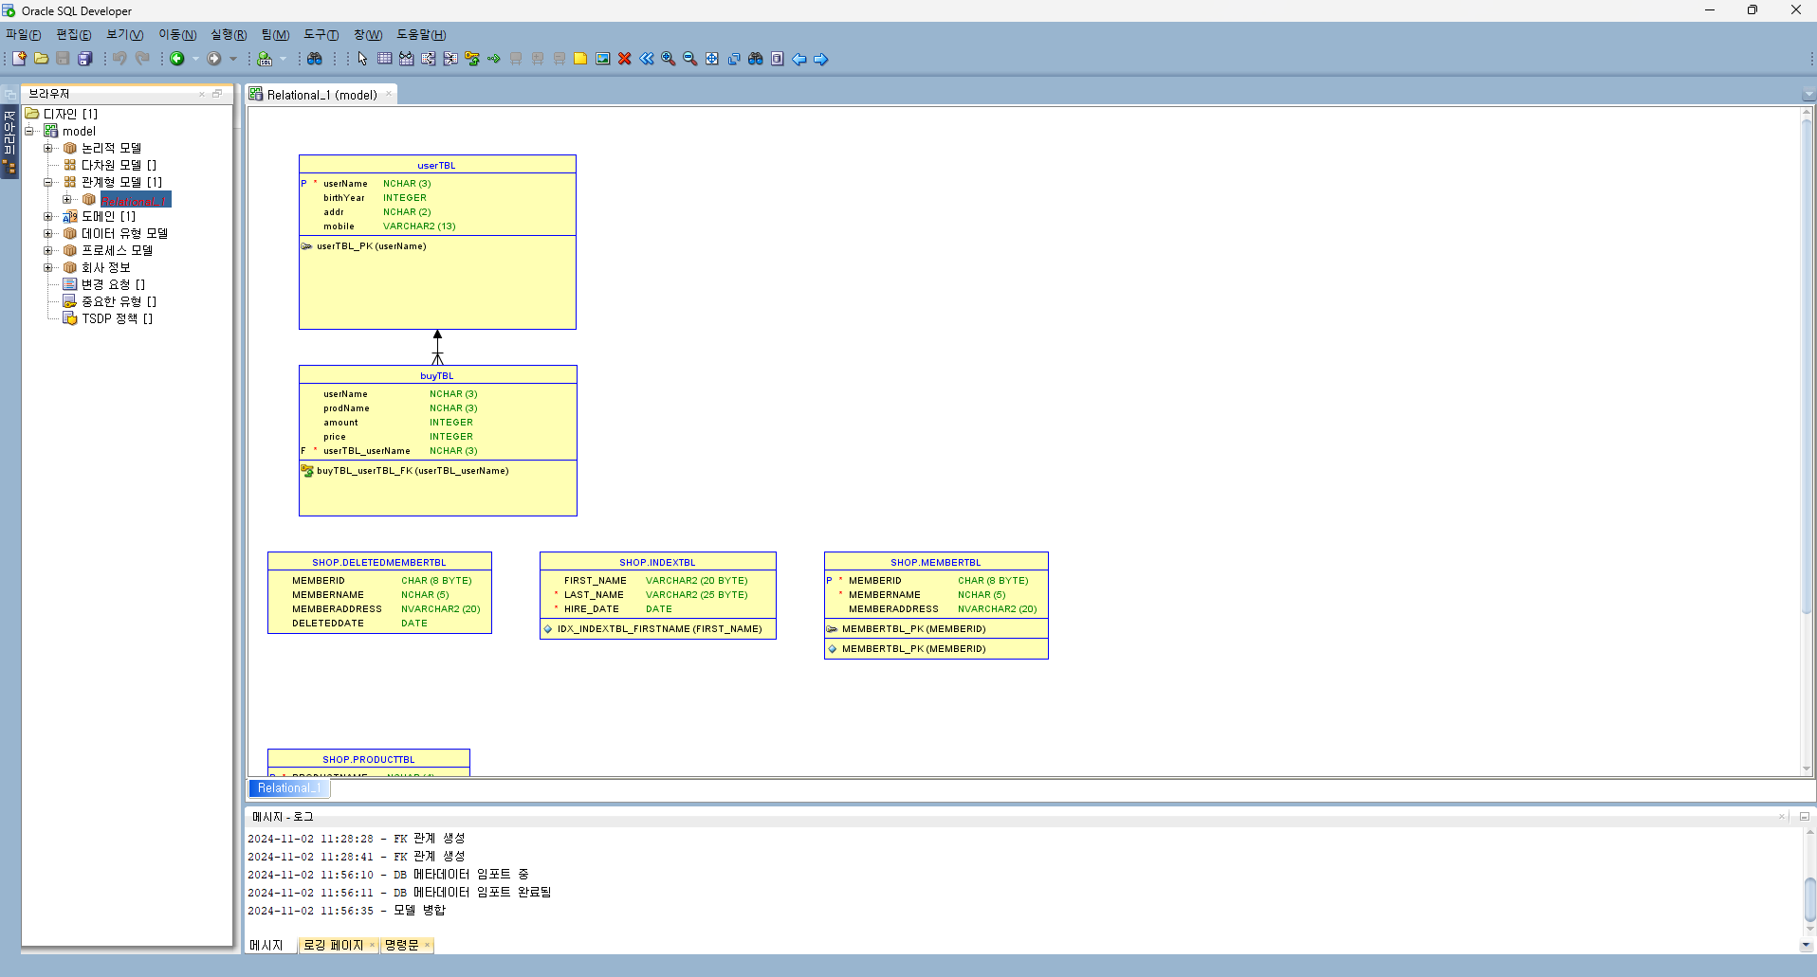
Task: Expand the 프로세스 모델 node
Action: click(x=48, y=250)
